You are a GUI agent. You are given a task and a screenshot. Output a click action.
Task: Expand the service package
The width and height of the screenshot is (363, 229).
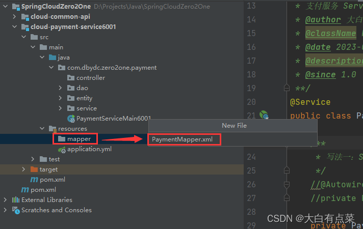tap(60, 108)
